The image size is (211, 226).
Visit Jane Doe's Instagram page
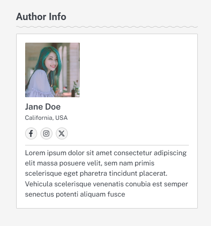point(46,133)
